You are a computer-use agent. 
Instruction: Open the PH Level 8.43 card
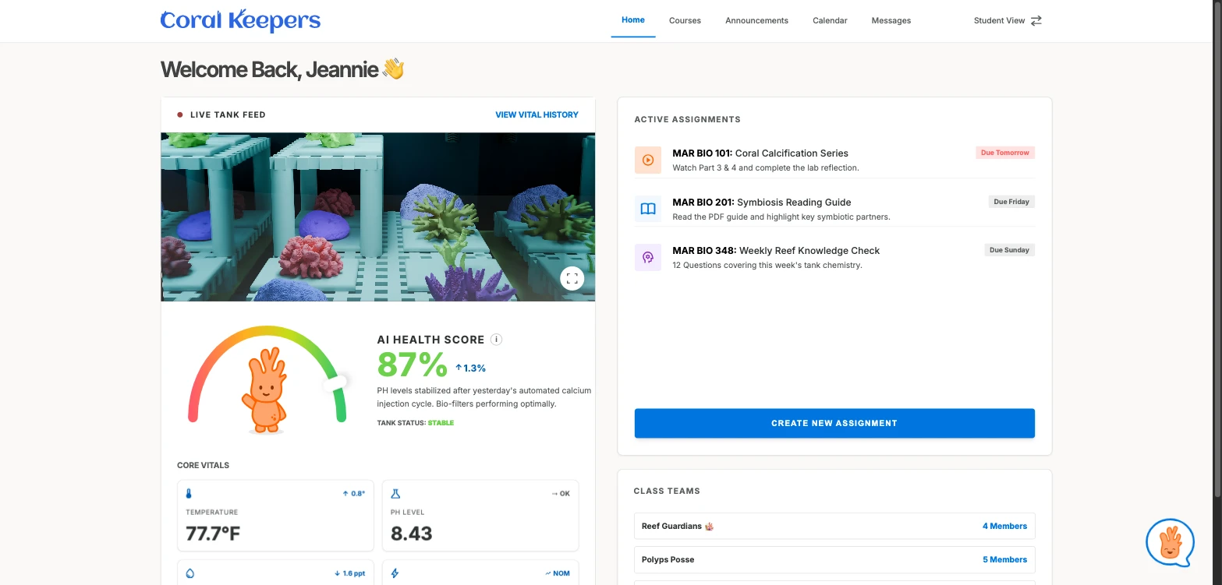[480, 516]
